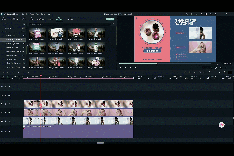This screenshot has height=156, width=234.
Task: Click the headset support icon in title bar
Action: (196, 14)
